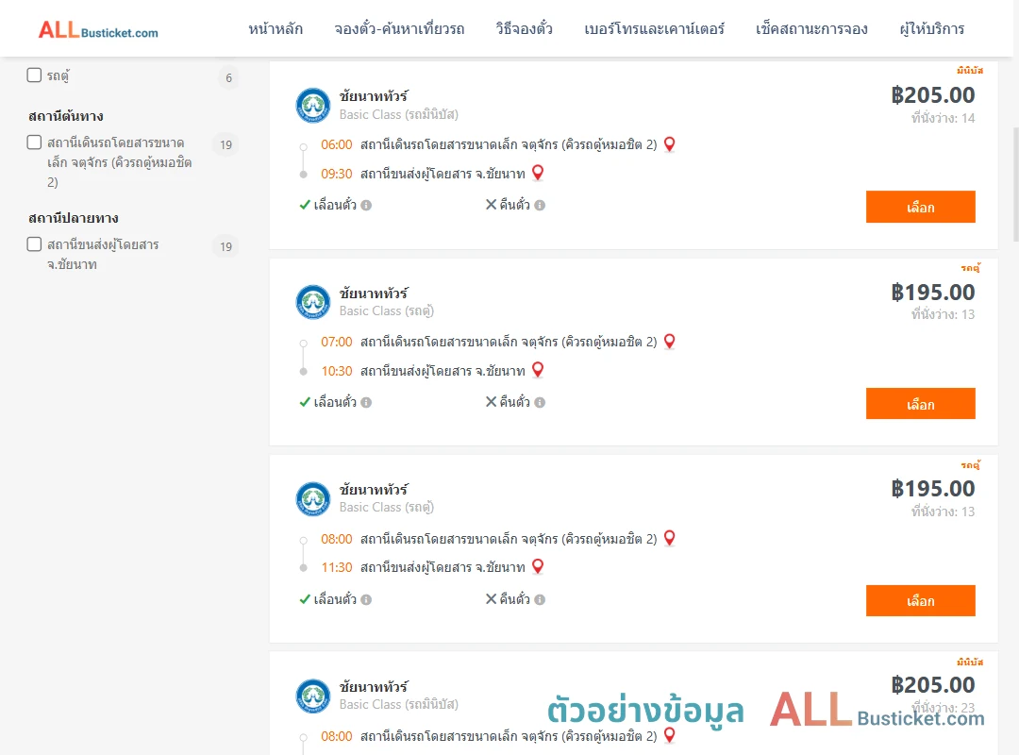Screen dimensions: 1019x755
Task: Open เช็คสถานะการจอง menu item
Action: pyautogui.click(x=811, y=29)
